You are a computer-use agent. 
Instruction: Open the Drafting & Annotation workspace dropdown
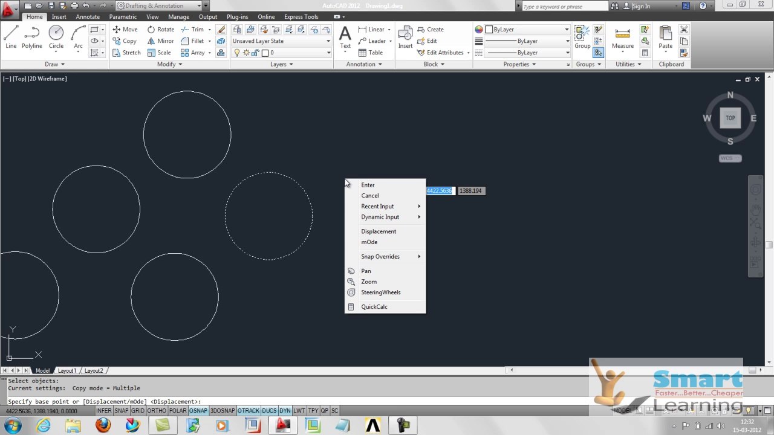(158, 5)
